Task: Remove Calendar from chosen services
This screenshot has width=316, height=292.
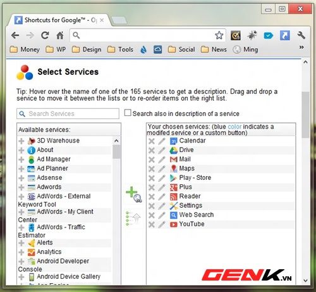Action: click(x=152, y=141)
